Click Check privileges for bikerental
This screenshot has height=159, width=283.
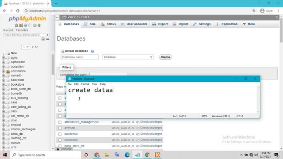tap(151, 134)
